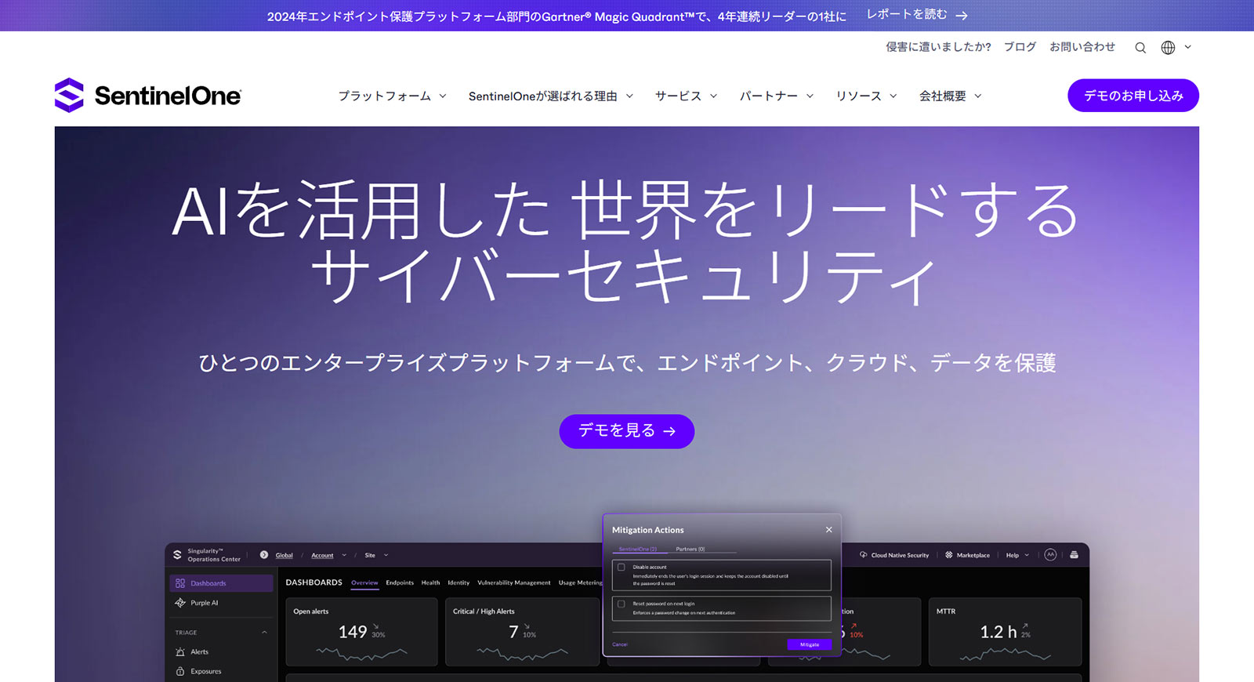Screen dimensions: 1254x682
Task: Open the レポートを読む link
Action: tap(916, 15)
